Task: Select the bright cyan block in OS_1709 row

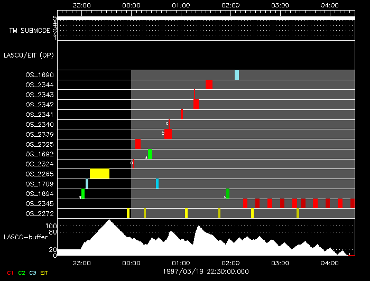Action: 157,184
